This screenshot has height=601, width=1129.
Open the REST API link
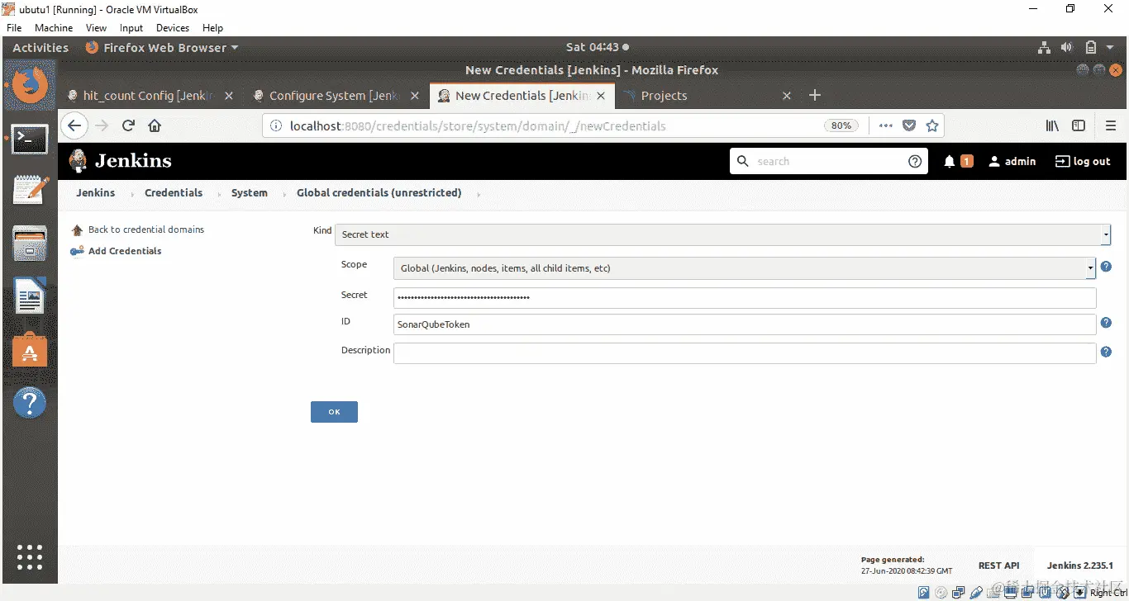coord(999,566)
